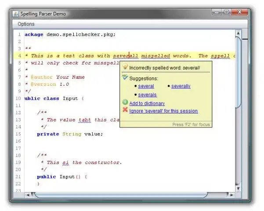Minimize the Spelling Parser Demo window
264x211 pixels.
tap(217, 12)
